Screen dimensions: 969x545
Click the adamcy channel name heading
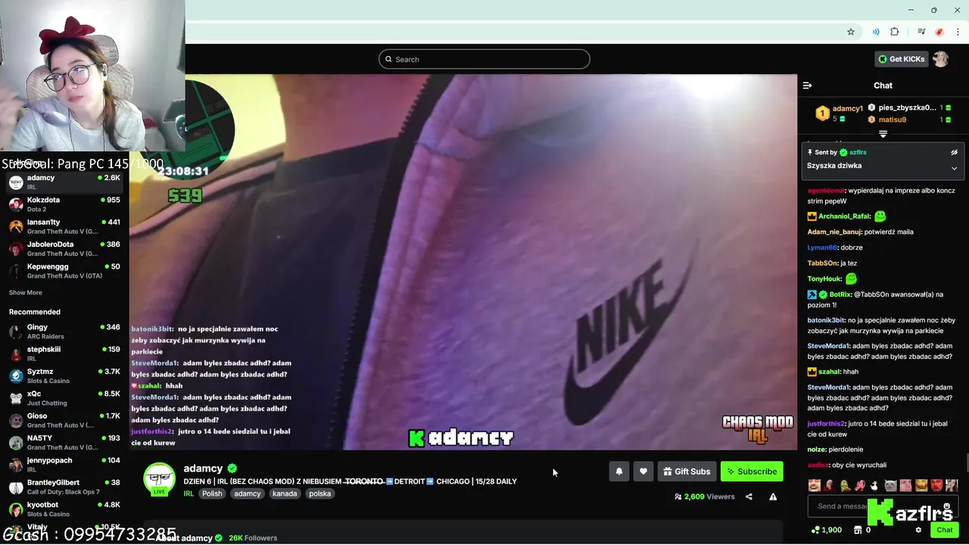pyautogui.click(x=203, y=469)
